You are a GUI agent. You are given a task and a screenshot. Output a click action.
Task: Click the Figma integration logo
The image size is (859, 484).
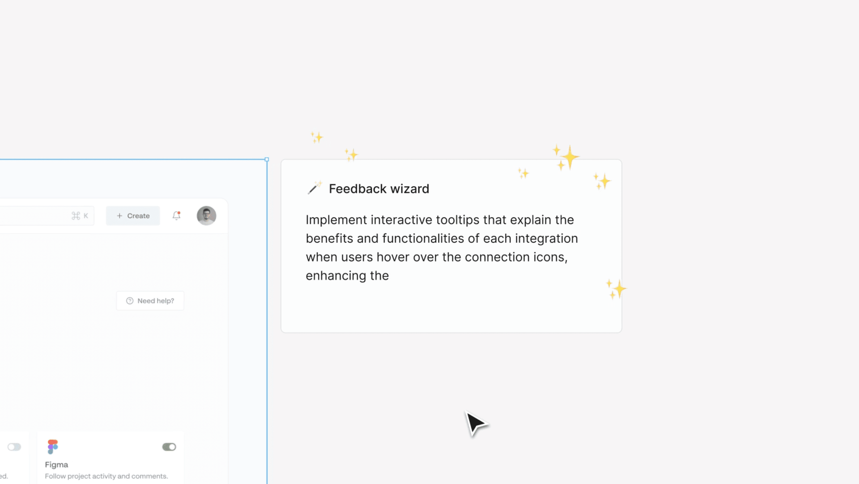pyautogui.click(x=52, y=446)
